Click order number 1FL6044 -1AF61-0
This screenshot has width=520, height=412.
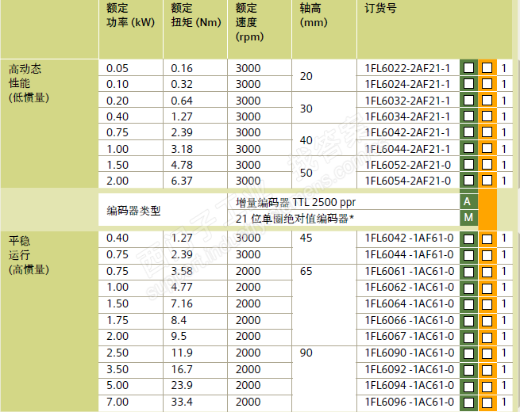pyautogui.click(x=409, y=254)
